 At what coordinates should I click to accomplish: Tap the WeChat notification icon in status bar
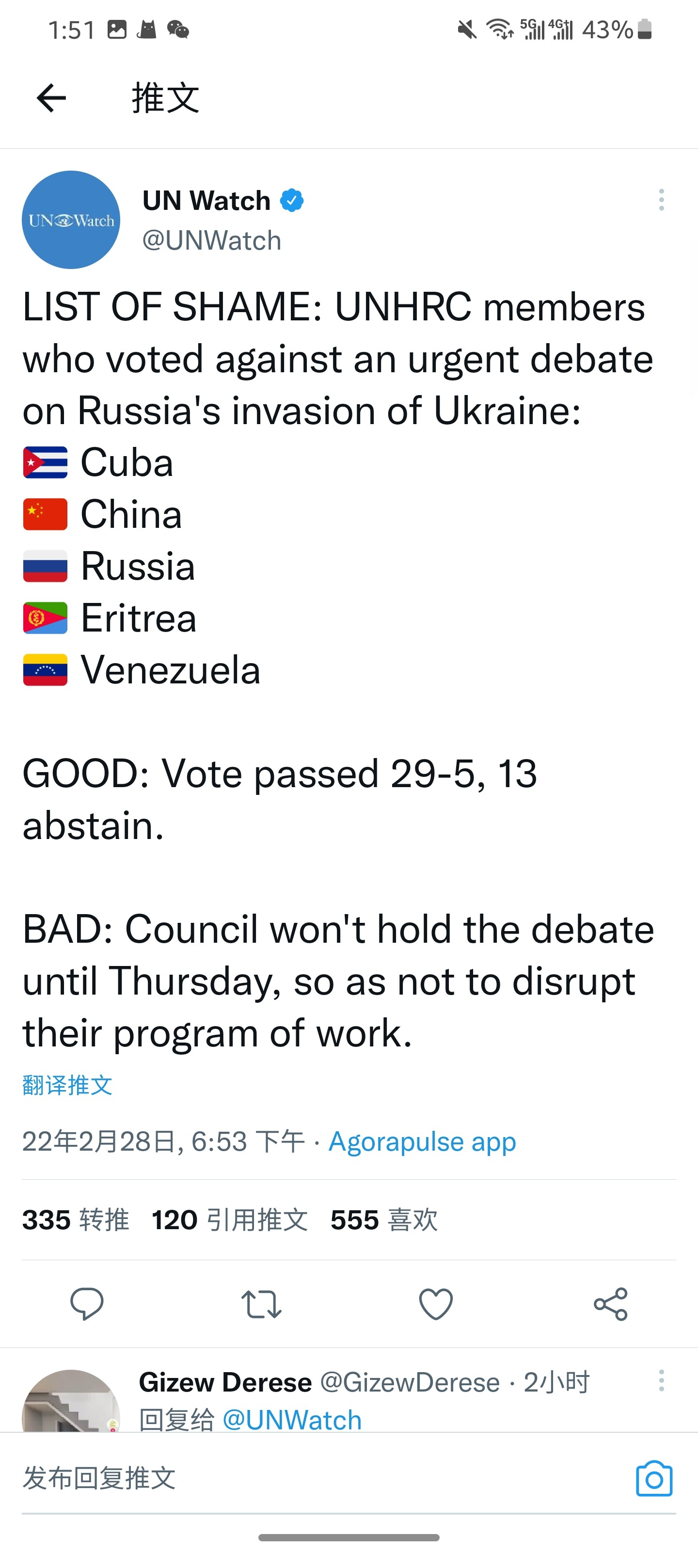point(178,29)
